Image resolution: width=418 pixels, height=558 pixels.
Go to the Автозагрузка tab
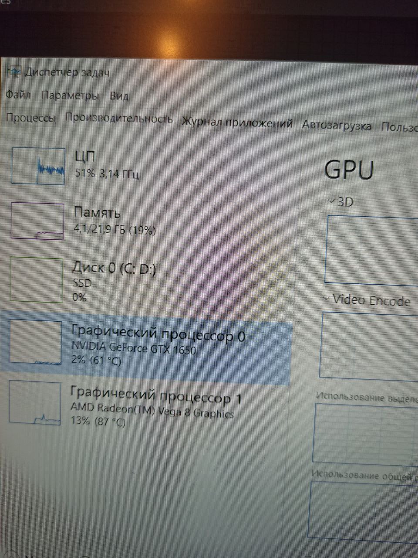click(337, 126)
